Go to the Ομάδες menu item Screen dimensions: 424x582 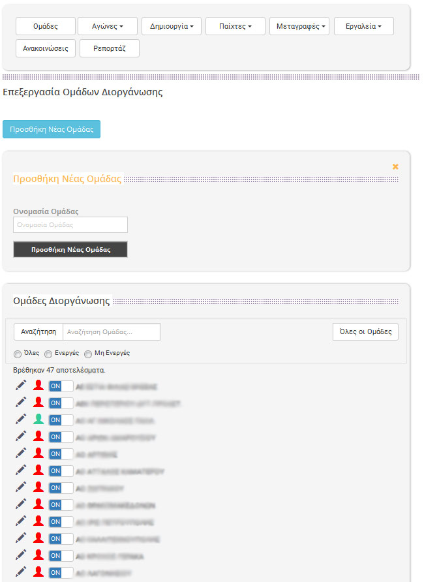coord(46,26)
